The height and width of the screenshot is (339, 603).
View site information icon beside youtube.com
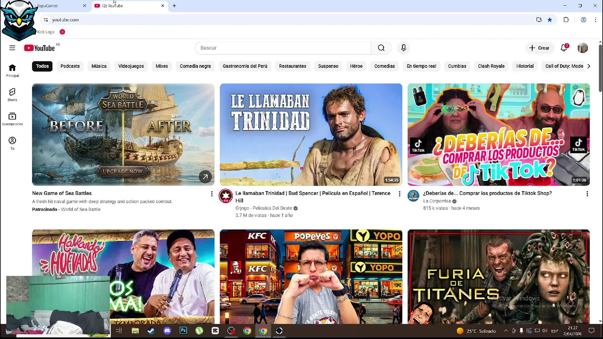click(x=46, y=20)
